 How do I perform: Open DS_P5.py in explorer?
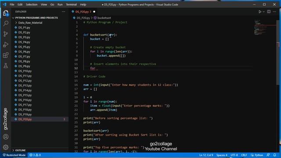click(24, 47)
